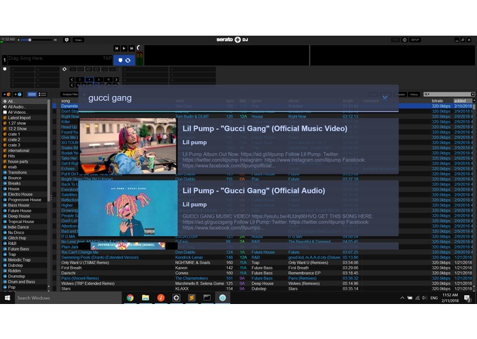The height and width of the screenshot is (339, 477).
Task: Add a new crate with orange icon
Action: click(7, 94)
